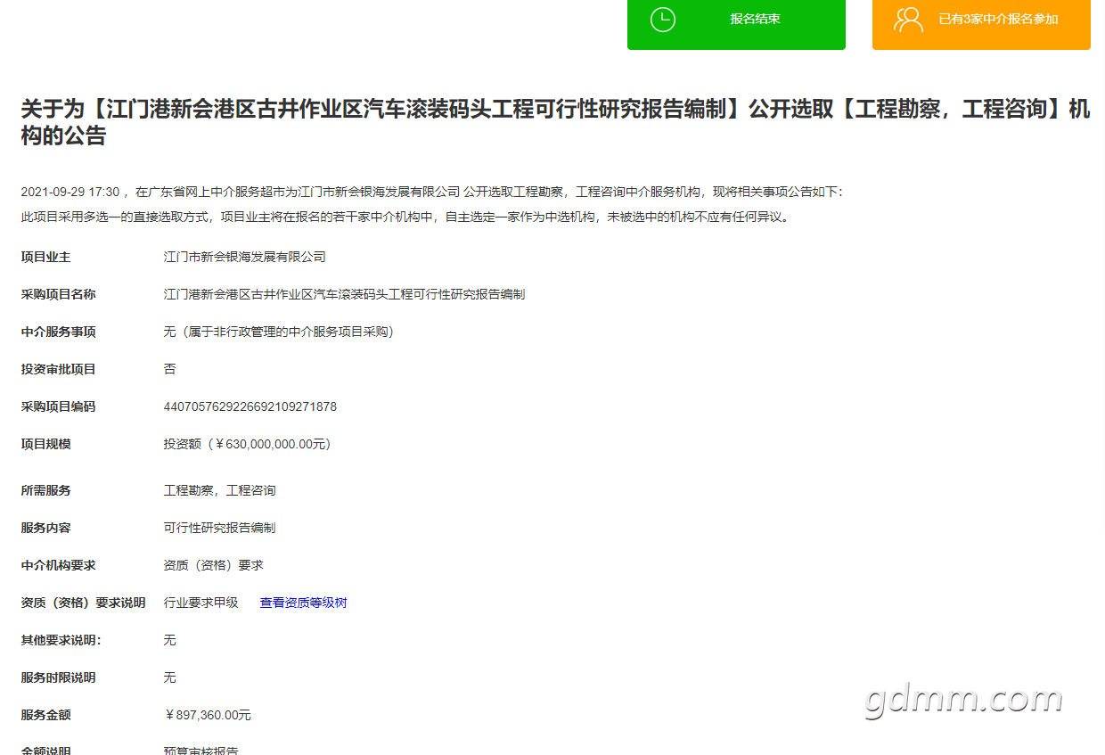Open the 已有3家中介报名参加 list
The width and height of the screenshot is (1105, 755).
click(998, 20)
